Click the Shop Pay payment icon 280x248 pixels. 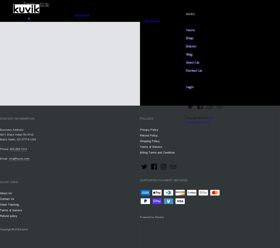click(157, 201)
